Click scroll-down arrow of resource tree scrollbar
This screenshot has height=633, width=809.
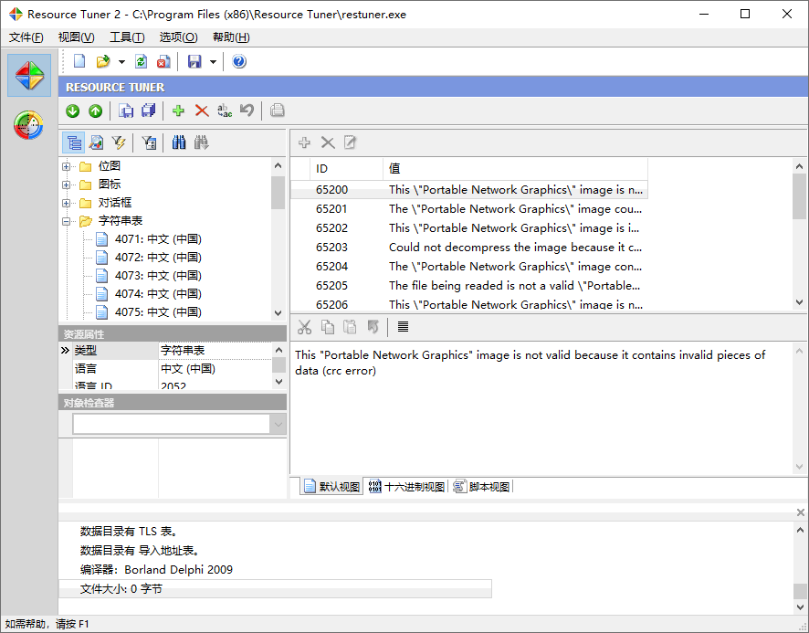pos(278,313)
